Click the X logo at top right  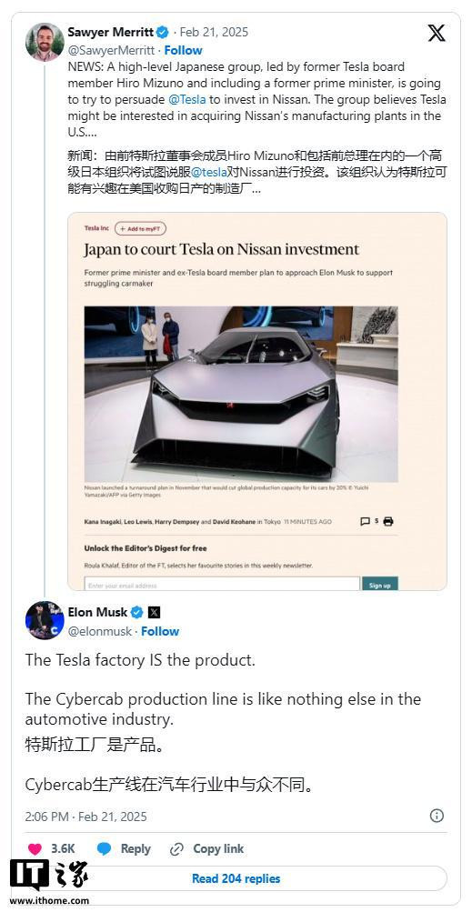(437, 33)
